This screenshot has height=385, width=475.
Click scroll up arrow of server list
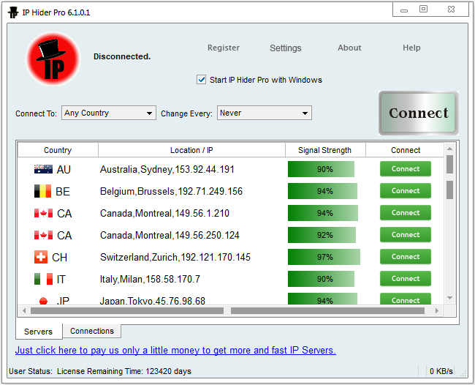click(449, 149)
